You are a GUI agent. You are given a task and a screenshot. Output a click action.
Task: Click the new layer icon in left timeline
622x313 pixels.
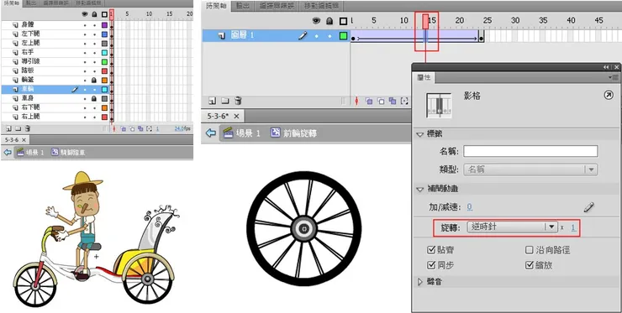8,128
